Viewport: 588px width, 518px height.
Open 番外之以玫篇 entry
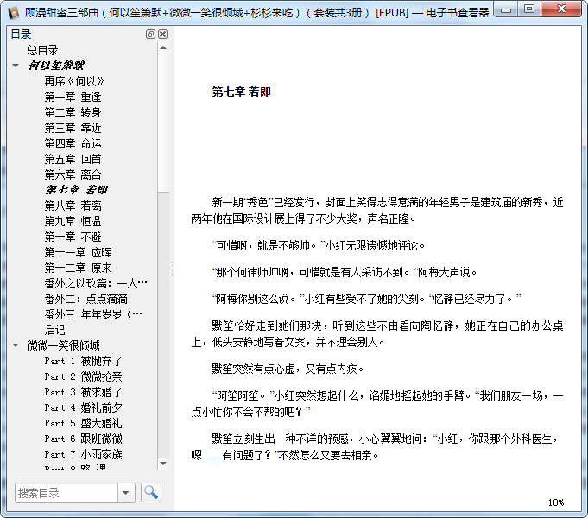(96, 283)
